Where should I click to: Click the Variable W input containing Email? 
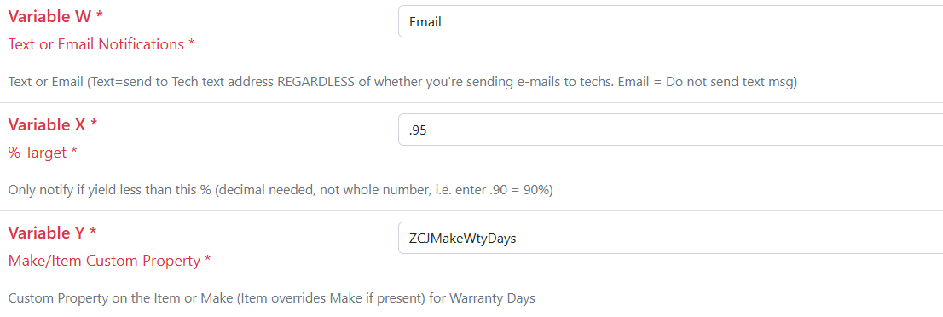[x=670, y=21]
